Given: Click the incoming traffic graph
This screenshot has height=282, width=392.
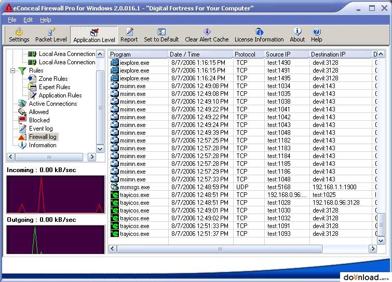Looking at the screenshot, I should [x=56, y=194].
